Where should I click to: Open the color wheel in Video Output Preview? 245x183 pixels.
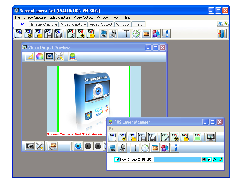40,56
